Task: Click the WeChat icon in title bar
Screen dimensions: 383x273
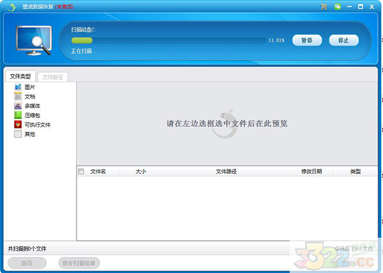Action: click(x=337, y=7)
